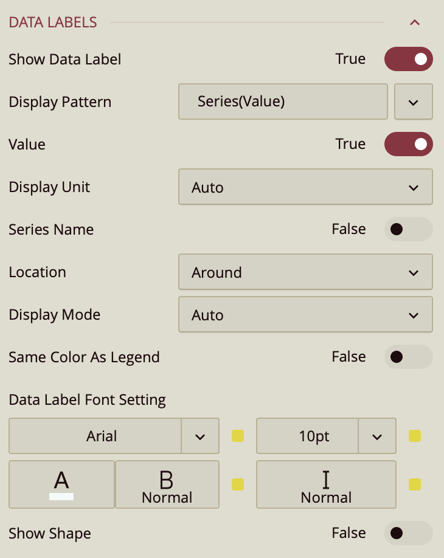Open the Display Unit dropdown

pyautogui.click(x=305, y=187)
